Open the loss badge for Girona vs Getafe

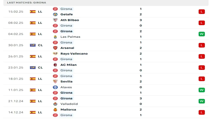pos(202,12)
